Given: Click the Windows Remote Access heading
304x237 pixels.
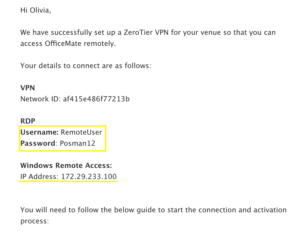Looking at the screenshot, I should click(x=66, y=165).
